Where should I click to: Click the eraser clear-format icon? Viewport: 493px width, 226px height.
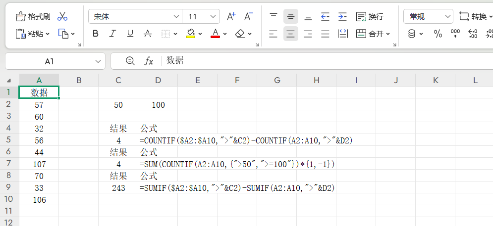click(x=240, y=34)
